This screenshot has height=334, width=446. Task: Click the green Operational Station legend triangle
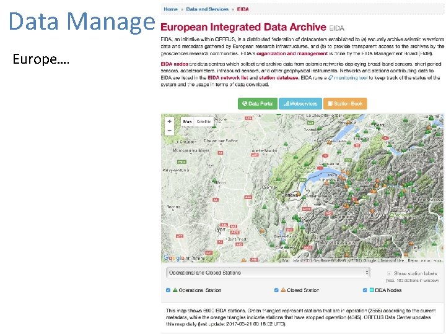(x=175, y=290)
